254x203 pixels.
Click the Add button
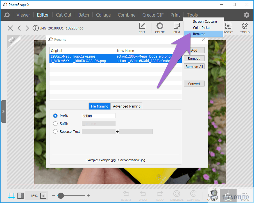click(194, 50)
